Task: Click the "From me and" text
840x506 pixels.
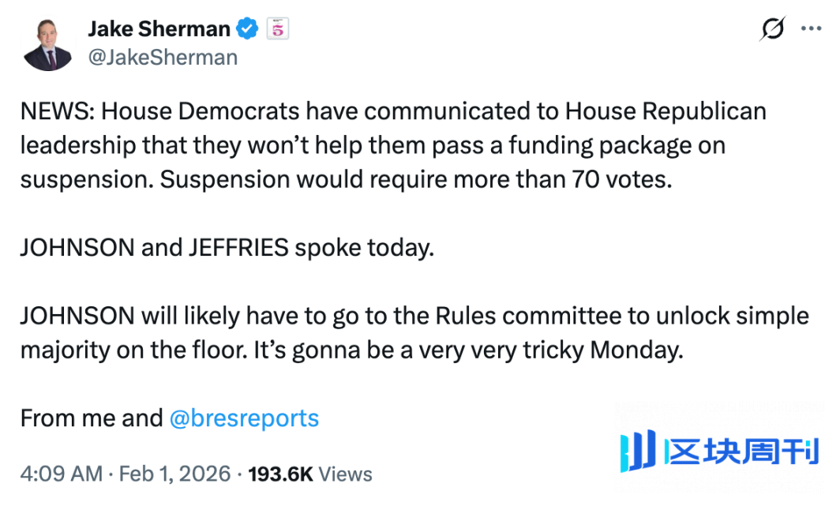Action: 91,418
